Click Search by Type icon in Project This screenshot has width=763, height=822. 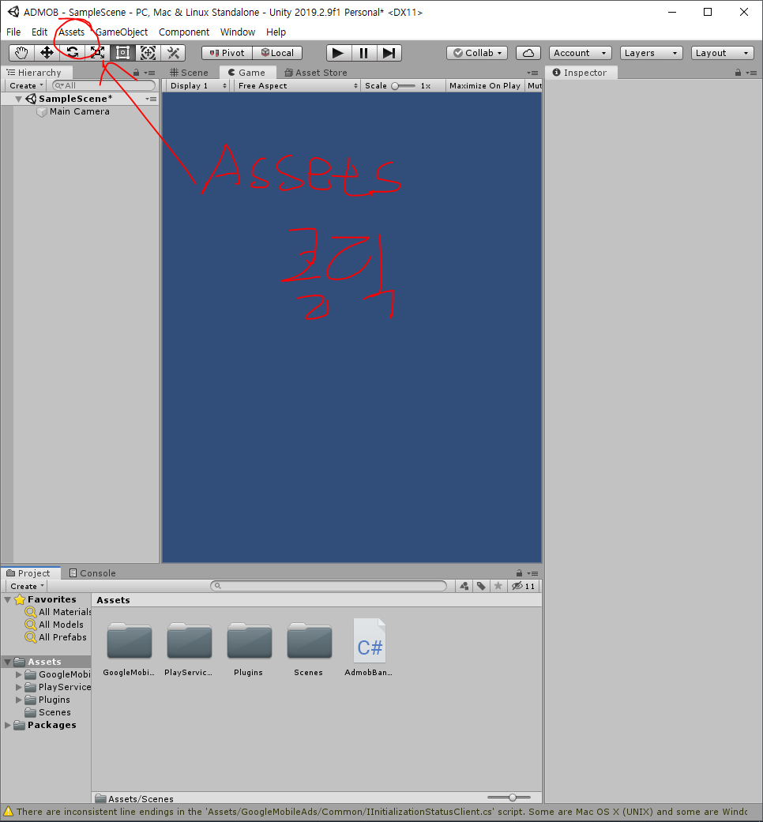pos(464,586)
